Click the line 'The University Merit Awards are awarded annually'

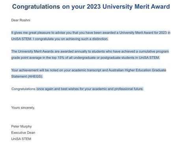(x=90, y=51)
